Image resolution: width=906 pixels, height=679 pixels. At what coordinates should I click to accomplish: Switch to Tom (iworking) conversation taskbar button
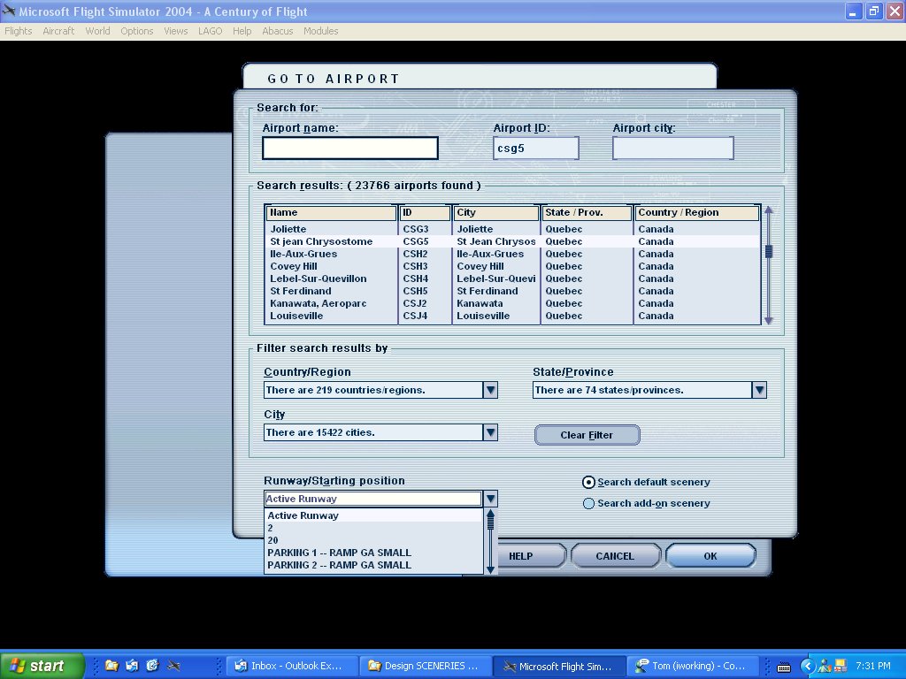[694, 666]
